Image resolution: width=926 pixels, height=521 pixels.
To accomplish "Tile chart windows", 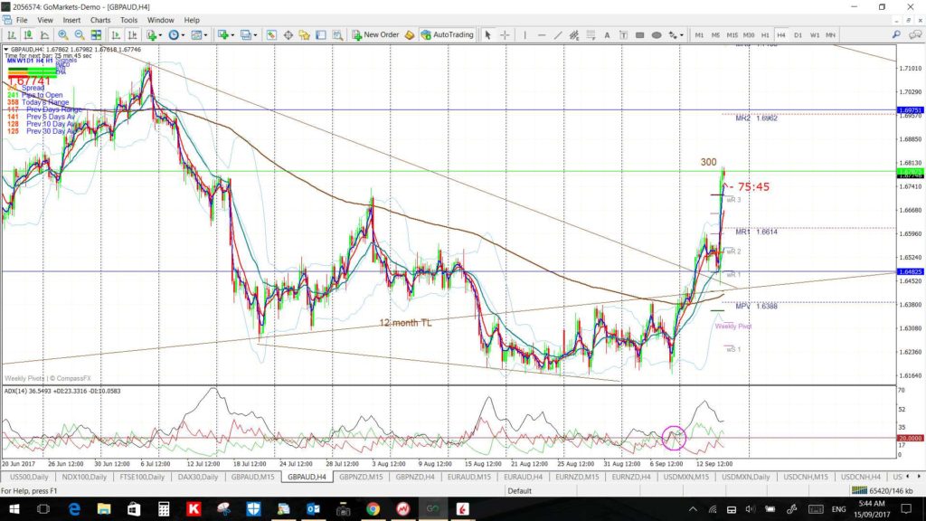I will click(96, 35).
